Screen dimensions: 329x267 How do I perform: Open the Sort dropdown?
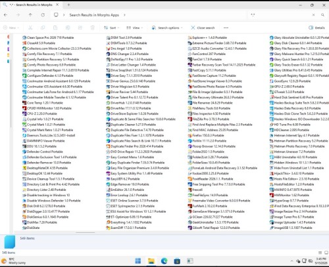pyautogui.click(x=111, y=28)
